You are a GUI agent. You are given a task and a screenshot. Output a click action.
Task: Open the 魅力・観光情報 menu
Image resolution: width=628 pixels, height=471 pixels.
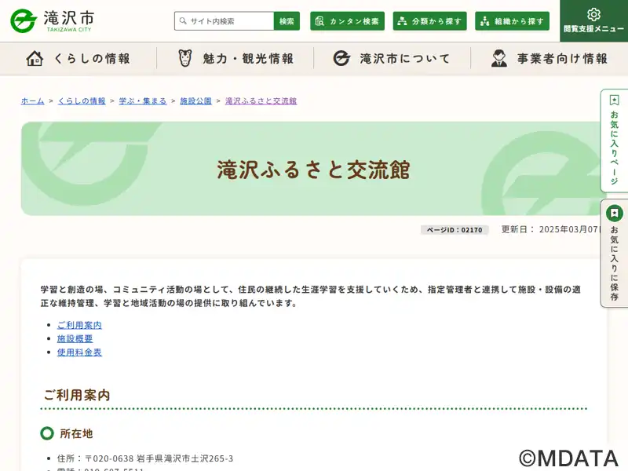(235, 59)
